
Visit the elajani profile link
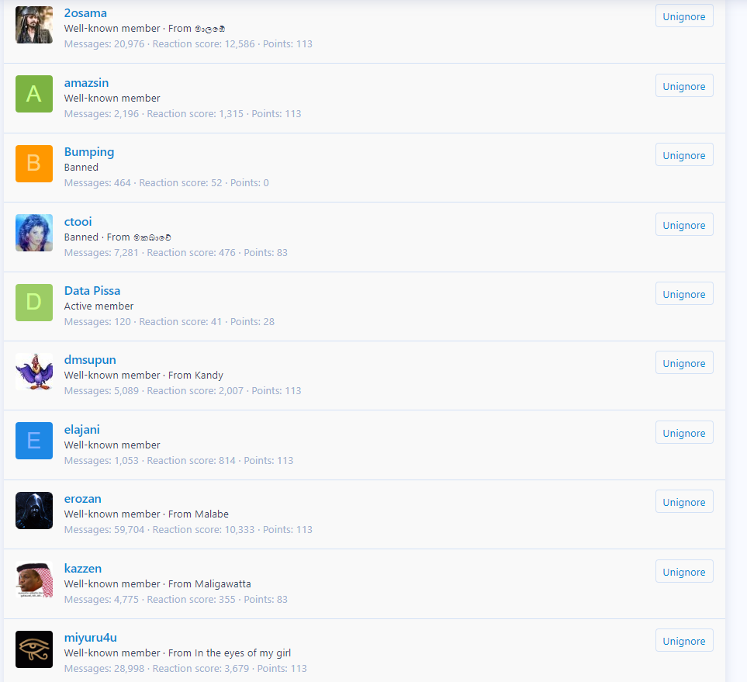(x=82, y=429)
